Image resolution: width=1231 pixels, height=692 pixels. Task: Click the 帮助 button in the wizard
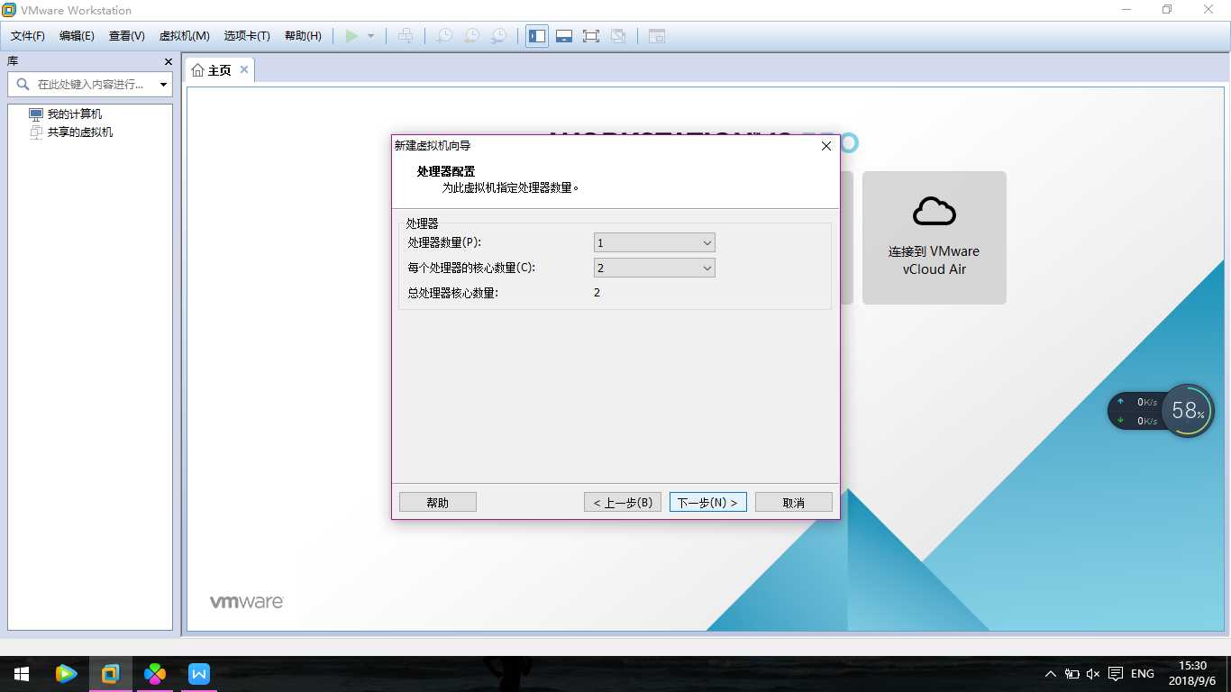coord(438,502)
